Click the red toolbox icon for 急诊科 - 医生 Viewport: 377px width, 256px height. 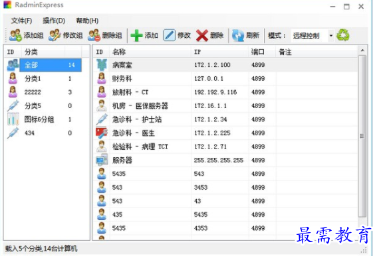click(x=102, y=133)
